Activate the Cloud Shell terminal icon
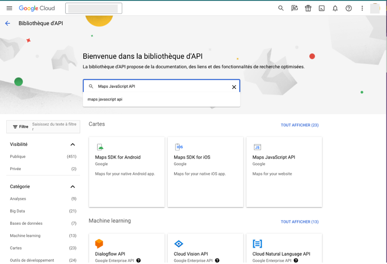387x264 pixels. pyautogui.click(x=322, y=8)
